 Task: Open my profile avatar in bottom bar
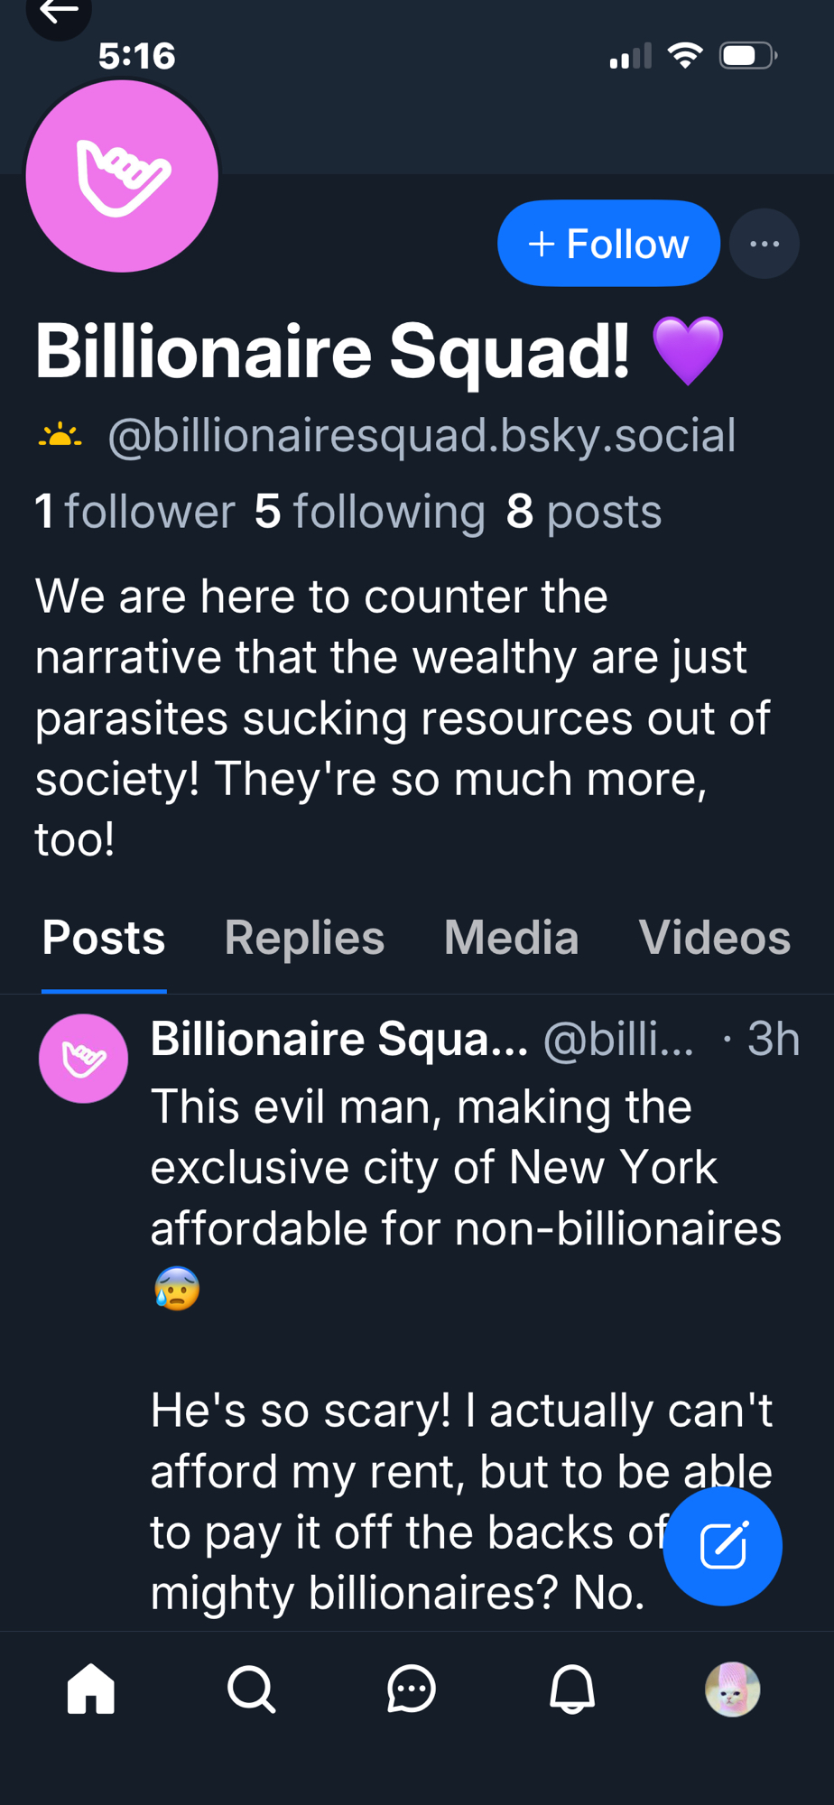point(732,1689)
